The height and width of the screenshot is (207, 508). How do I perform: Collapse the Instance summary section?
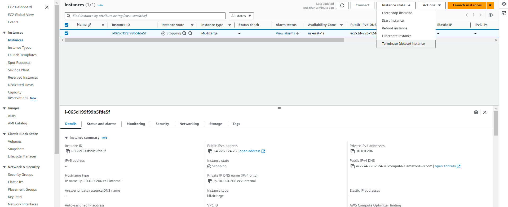point(66,138)
